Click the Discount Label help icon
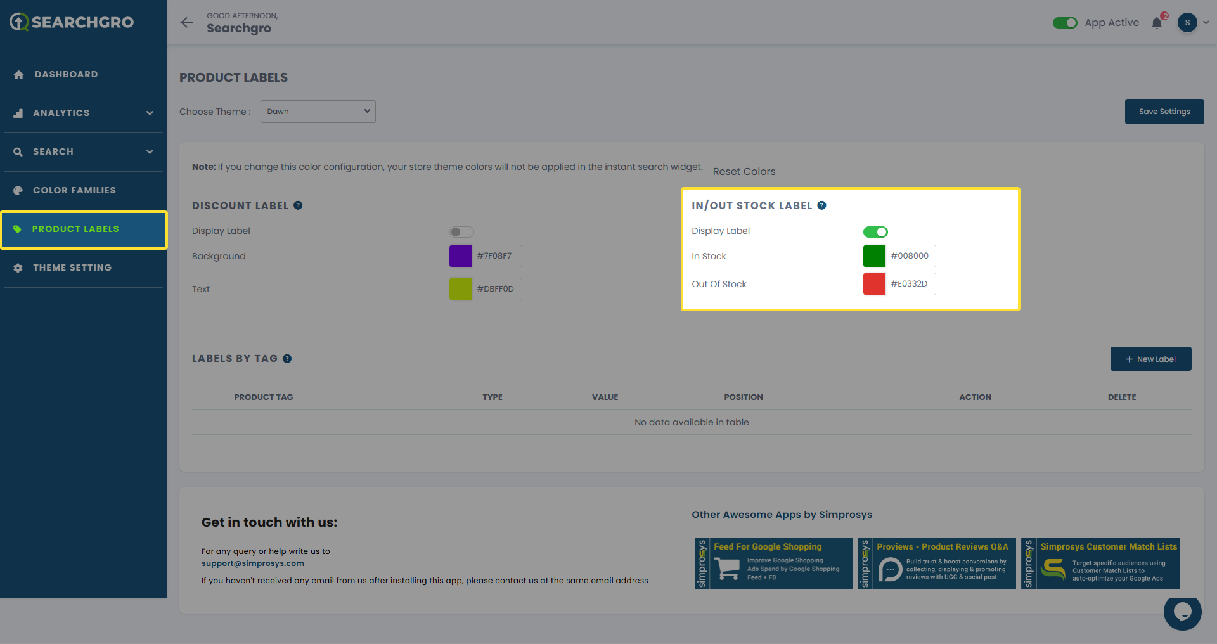1217x644 pixels. 298,205
